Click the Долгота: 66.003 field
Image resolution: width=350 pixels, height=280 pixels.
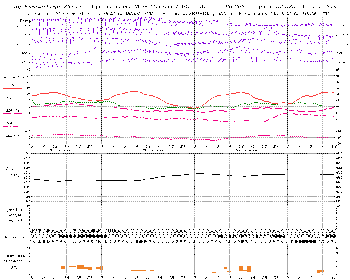tap(222, 7)
